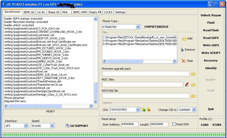The width and height of the screenshot is (227, 138).
Task: Click the Write SCRIPT button
Action: pos(211,53)
